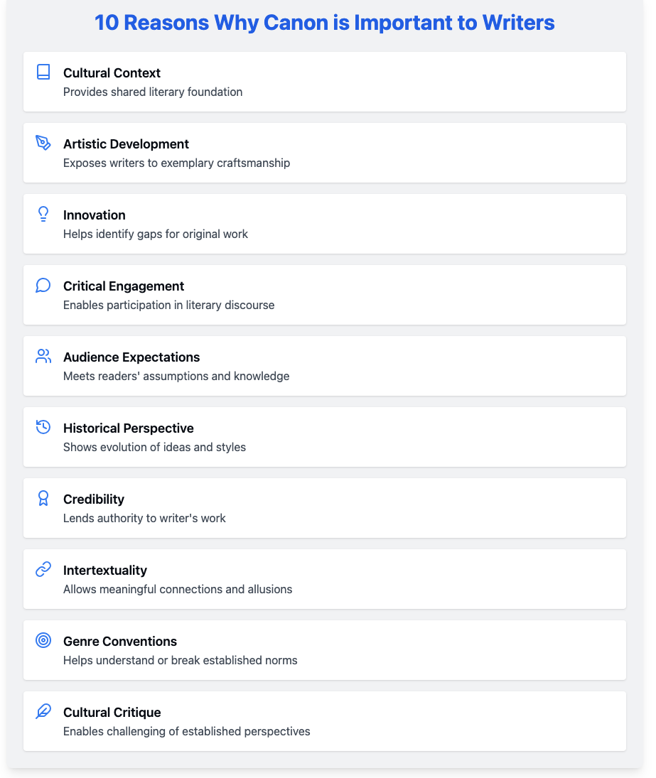Click the book icon beside Cultural Context
The image size is (656, 778).
click(43, 72)
